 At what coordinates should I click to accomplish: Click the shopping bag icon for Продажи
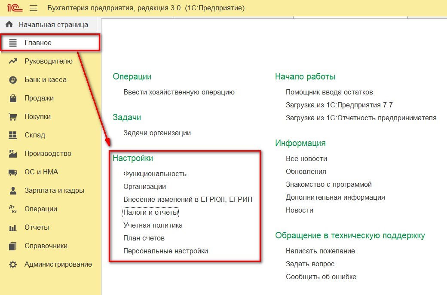coord(13,98)
